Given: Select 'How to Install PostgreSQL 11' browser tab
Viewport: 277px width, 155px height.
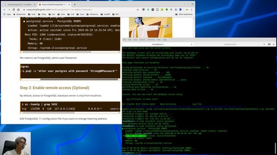Looking at the screenshot, I should click(54, 5).
